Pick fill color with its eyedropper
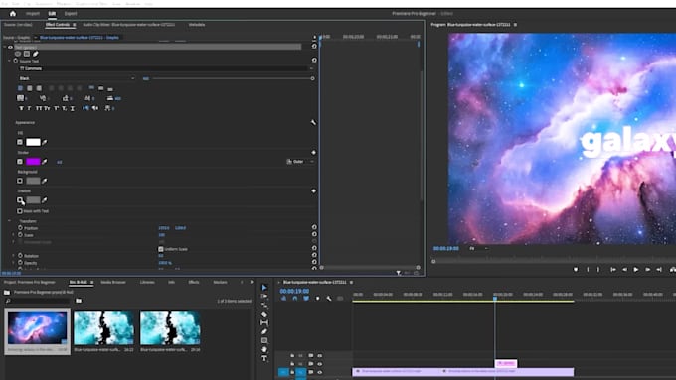The width and height of the screenshot is (676, 380). coord(45,142)
